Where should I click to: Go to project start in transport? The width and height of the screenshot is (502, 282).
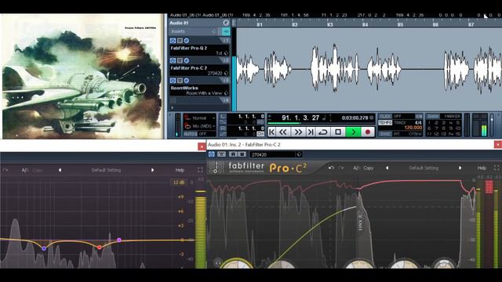272,132
